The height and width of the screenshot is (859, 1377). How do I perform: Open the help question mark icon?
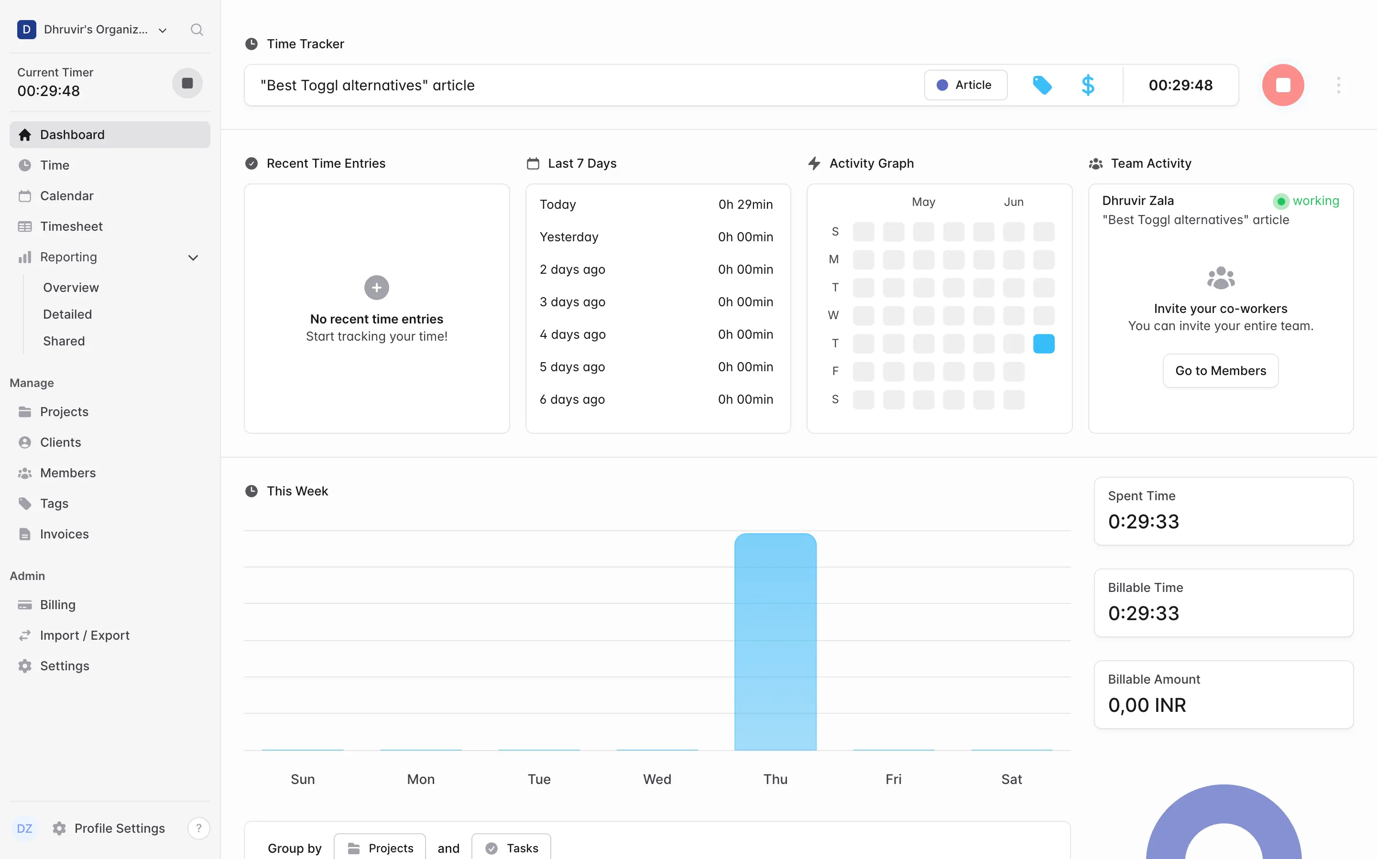click(x=198, y=828)
